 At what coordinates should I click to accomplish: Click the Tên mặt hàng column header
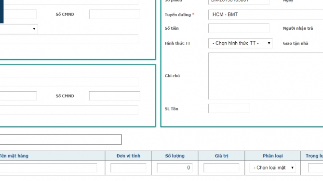[53, 156]
